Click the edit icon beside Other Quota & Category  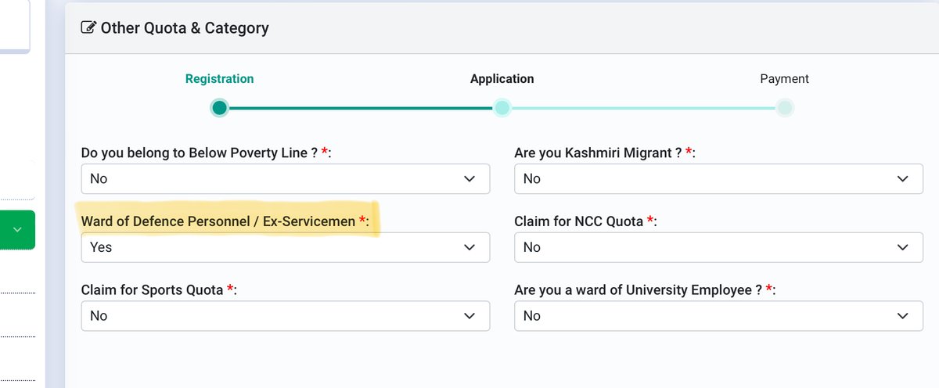pyautogui.click(x=88, y=28)
